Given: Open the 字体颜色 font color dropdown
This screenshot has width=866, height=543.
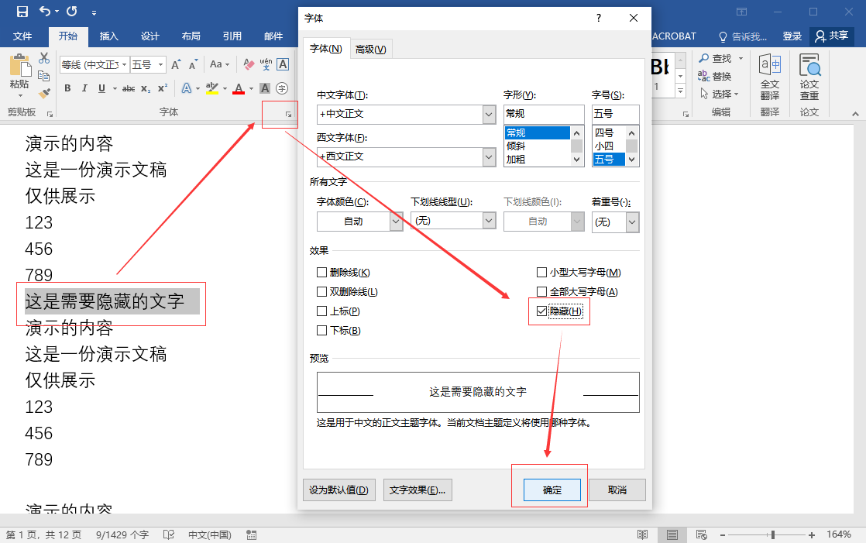Looking at the screenshot, I should [x=396, y=222].
